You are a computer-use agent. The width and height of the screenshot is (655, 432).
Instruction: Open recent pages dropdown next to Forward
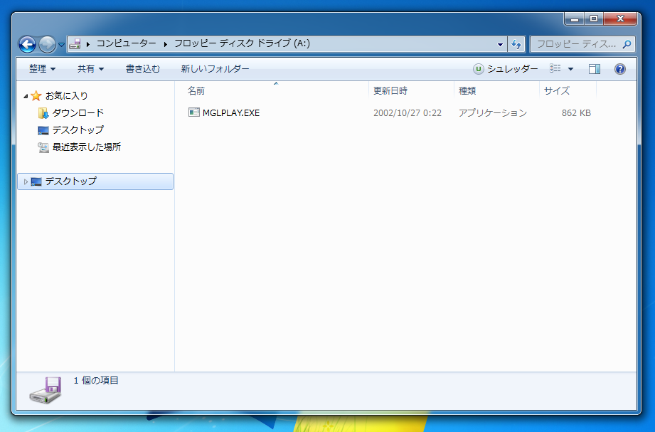tap(61, 44)
